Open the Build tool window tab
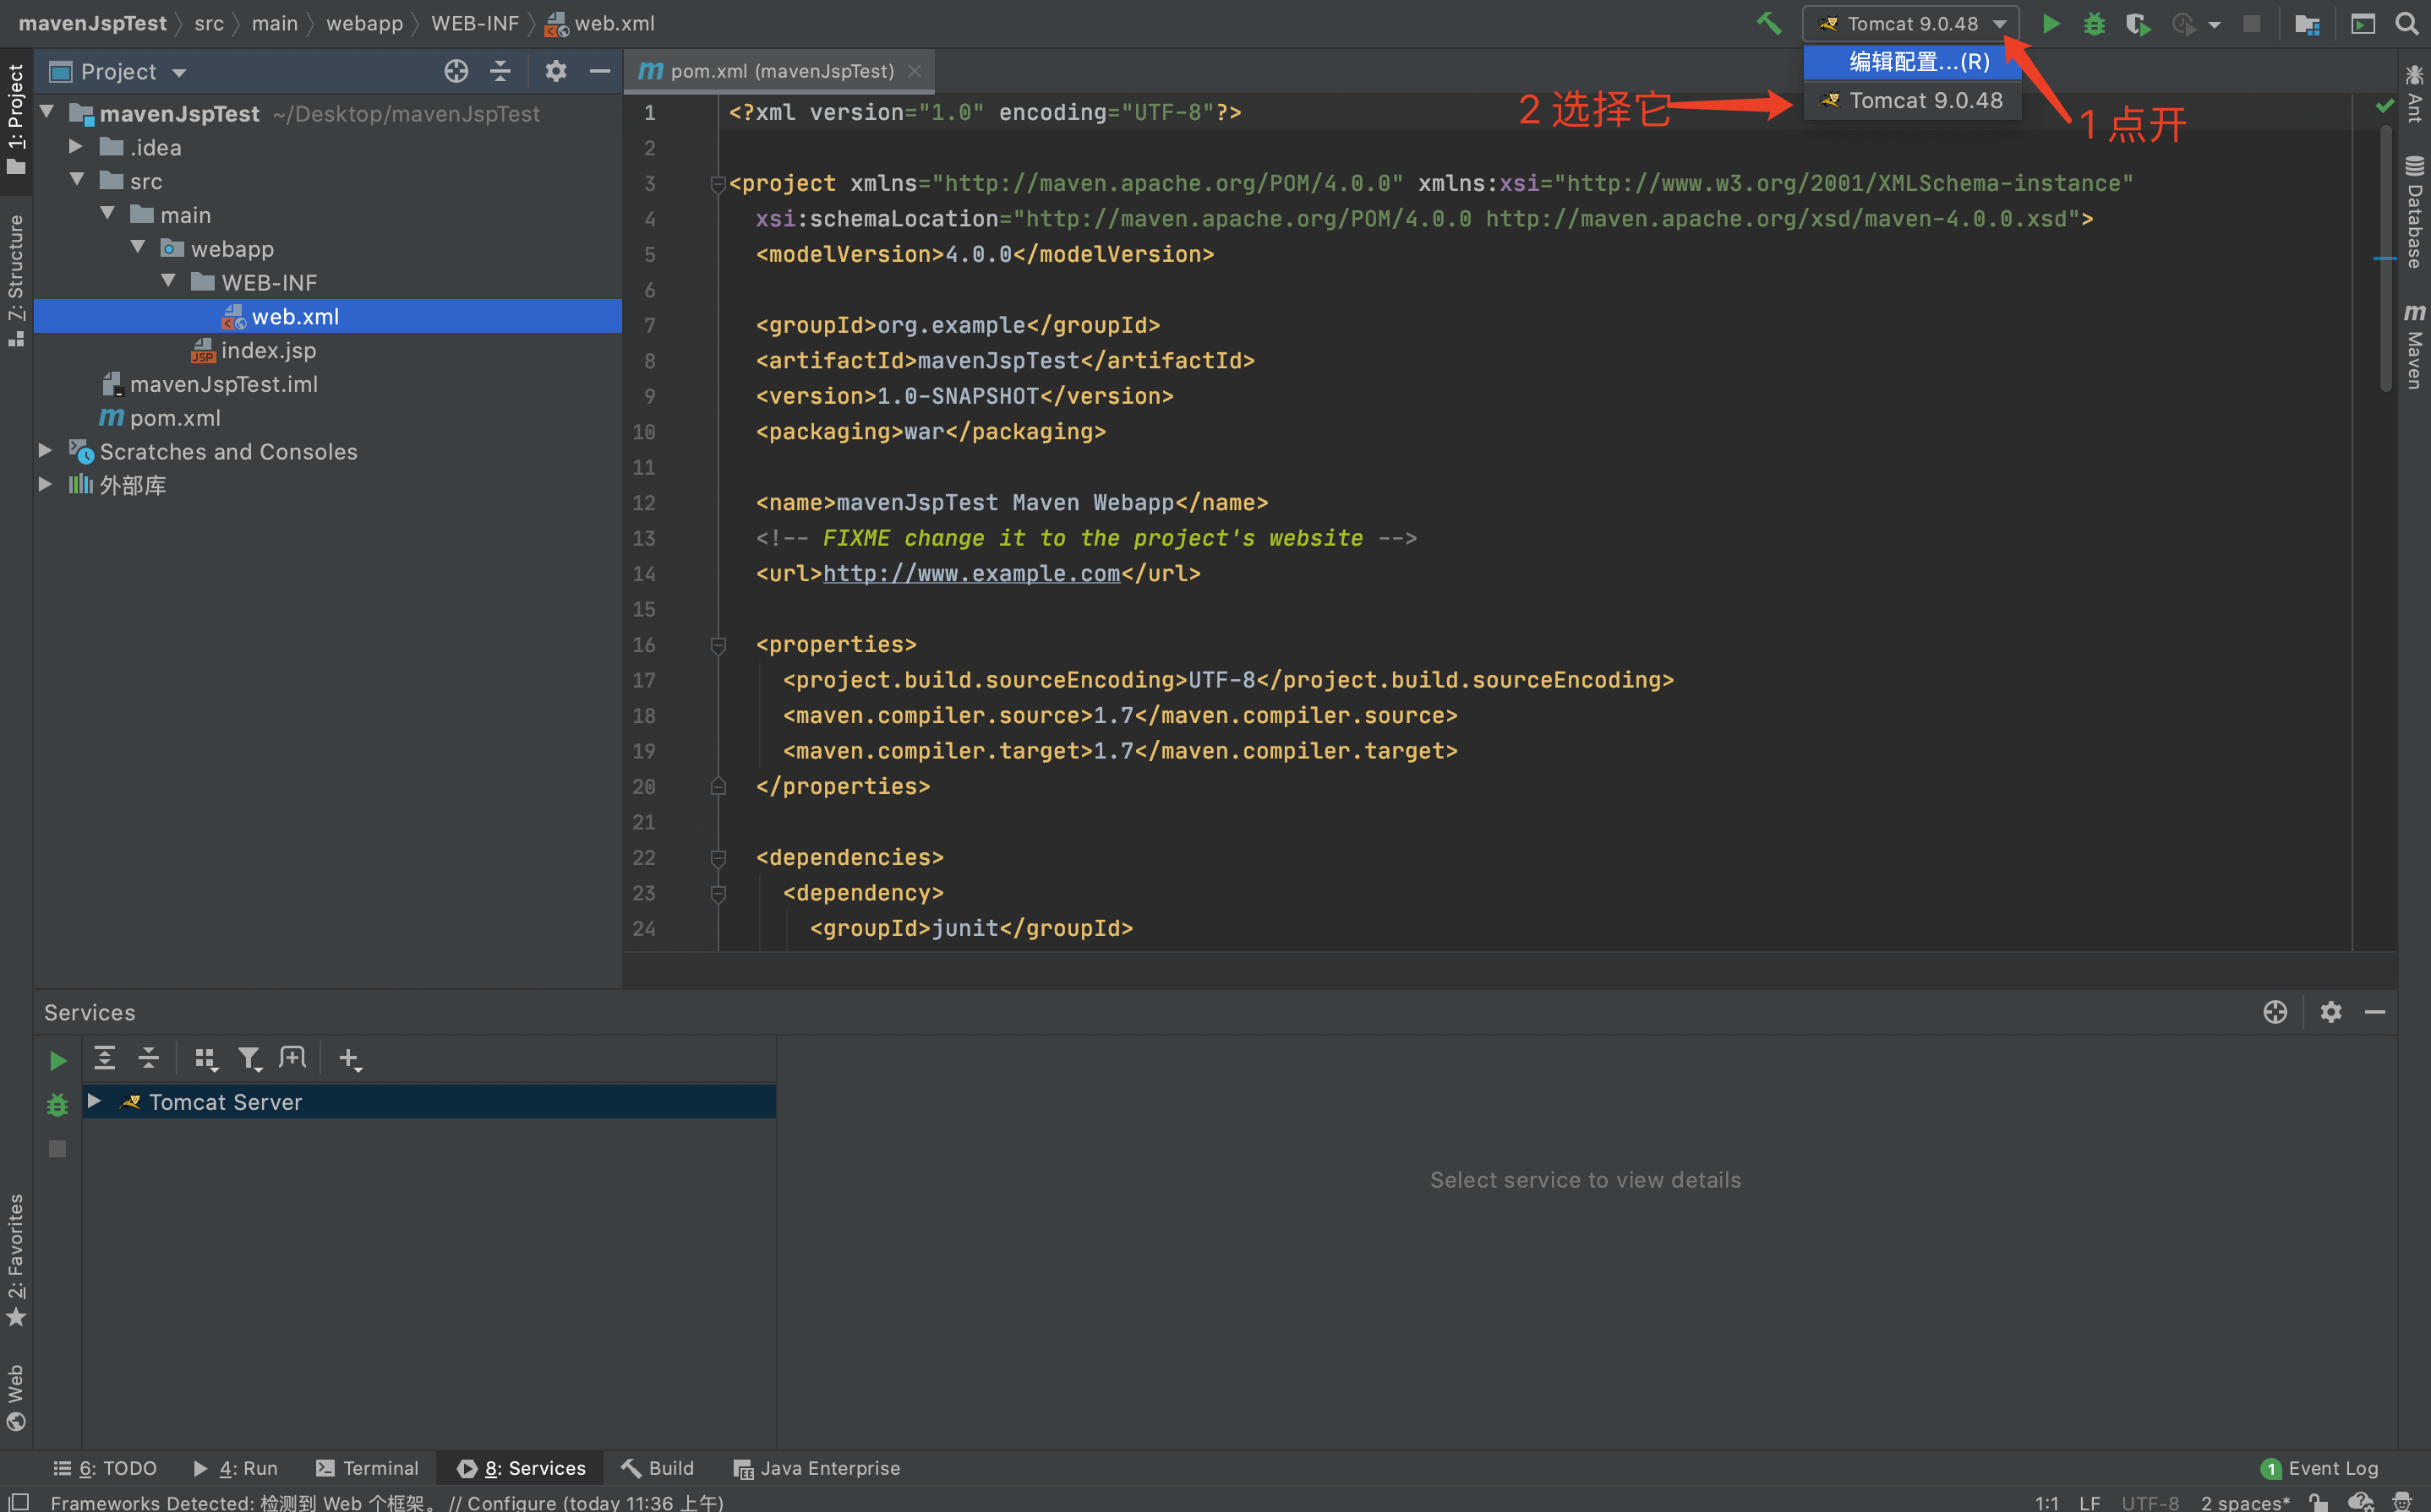Image resolution: width=2431 pixels, height=1512 pixels. tap(658, 1468)
